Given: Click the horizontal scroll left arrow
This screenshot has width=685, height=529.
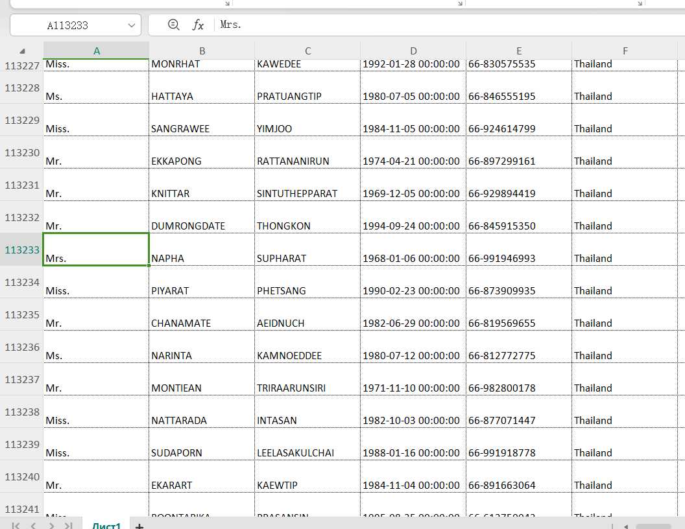Looking at the screenshot, I should 625,526.
